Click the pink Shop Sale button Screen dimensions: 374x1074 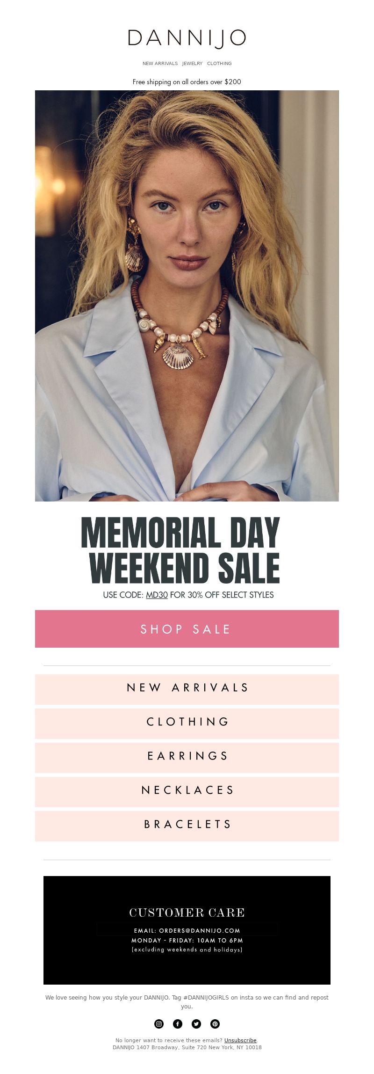(187, 628)
